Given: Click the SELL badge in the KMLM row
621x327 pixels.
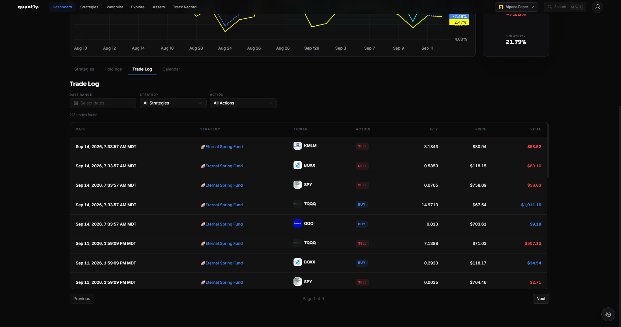Looking at the screenshot, I should (x=362, y=146).
